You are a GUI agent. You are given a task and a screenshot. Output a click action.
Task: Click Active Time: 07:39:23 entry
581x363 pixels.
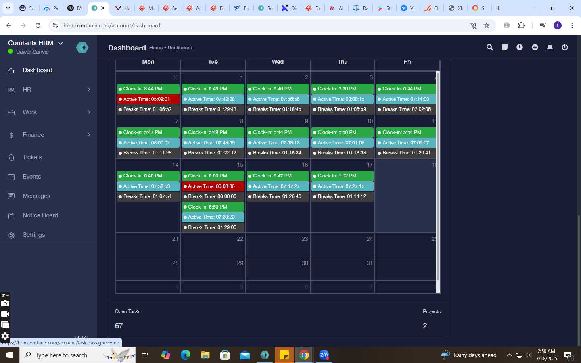[213, 217]
